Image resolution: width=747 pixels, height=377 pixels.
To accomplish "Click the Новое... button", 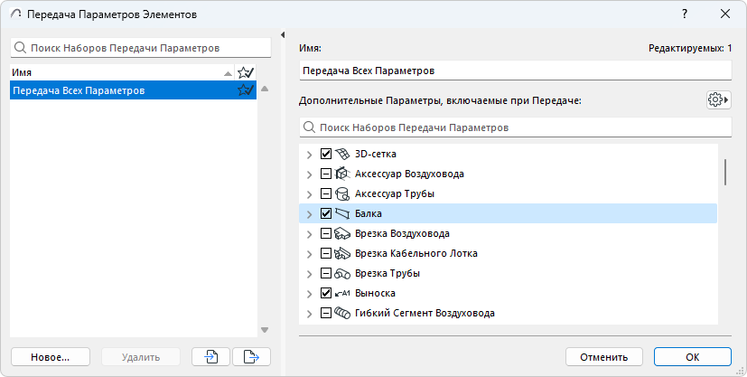I will (49, 357).
